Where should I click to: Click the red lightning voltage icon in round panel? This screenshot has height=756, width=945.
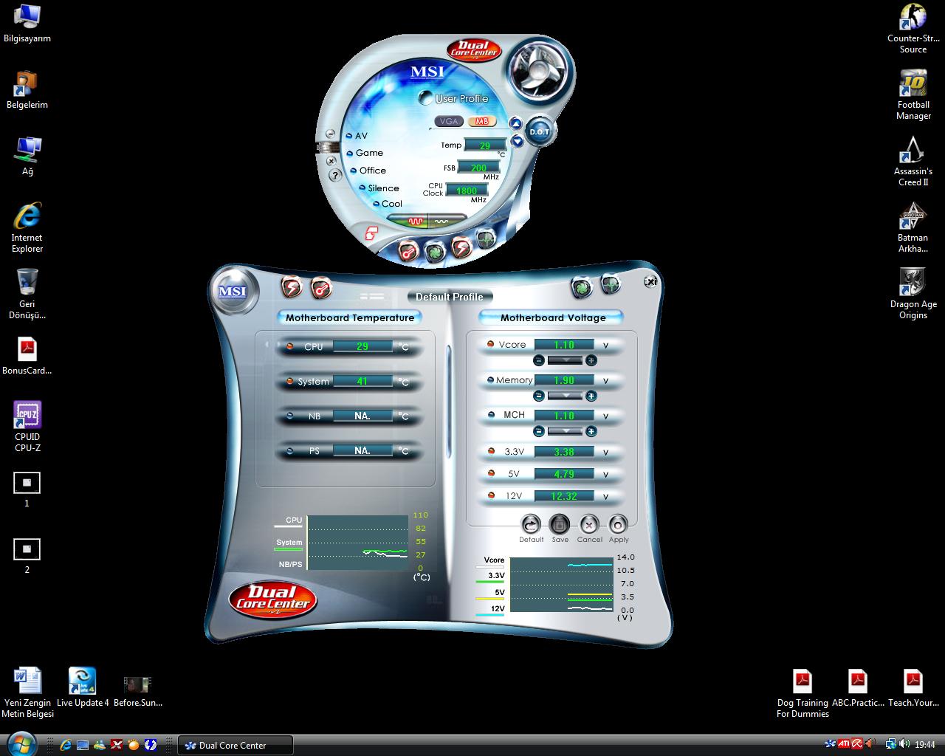461,247
